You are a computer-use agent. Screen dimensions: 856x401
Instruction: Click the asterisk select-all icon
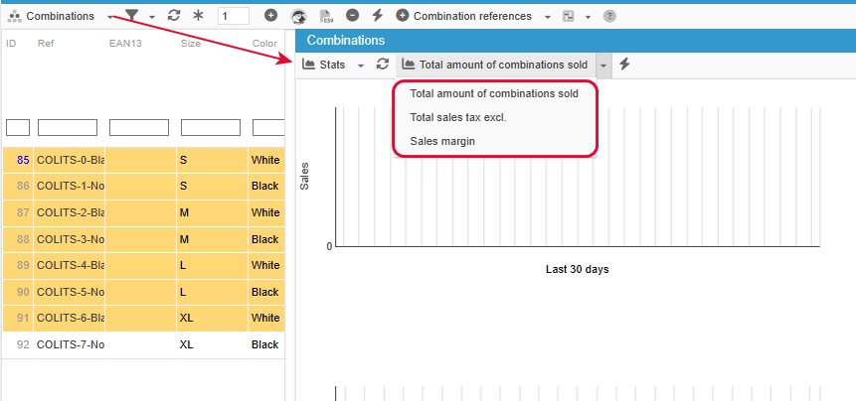pyautogui.click(x=198, y=16)
